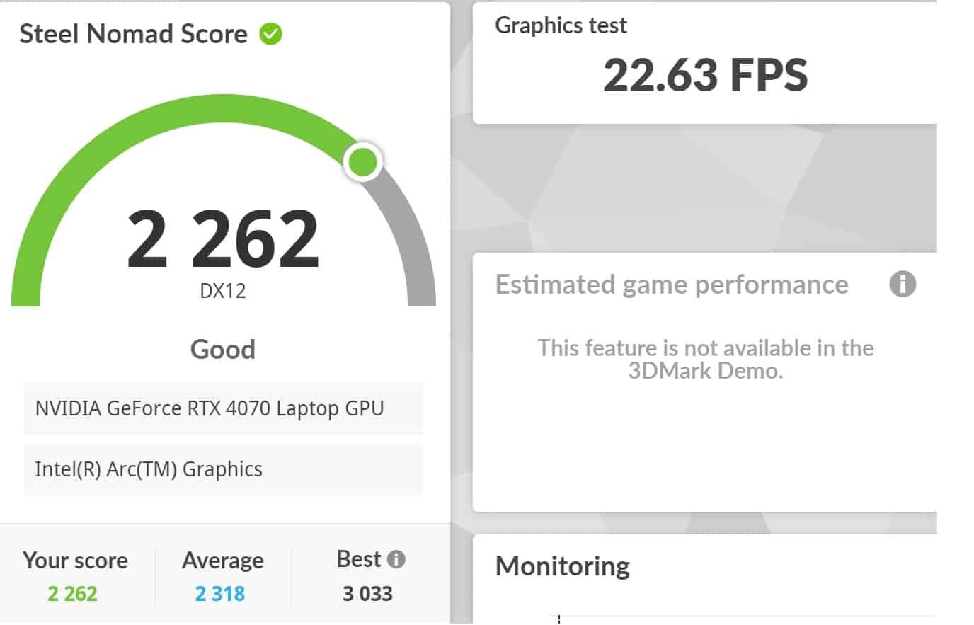974x625 pixels.
Task: Click the 3DMark Demo unavailable message
Action: click(706, 359)
